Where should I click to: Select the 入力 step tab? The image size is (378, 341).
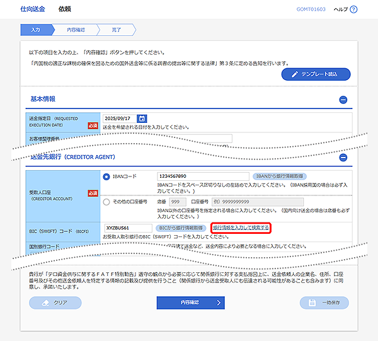pyautogui.click(x=36, y=30)
